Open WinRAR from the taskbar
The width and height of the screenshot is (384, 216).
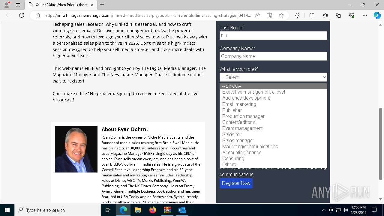(167, 210)
